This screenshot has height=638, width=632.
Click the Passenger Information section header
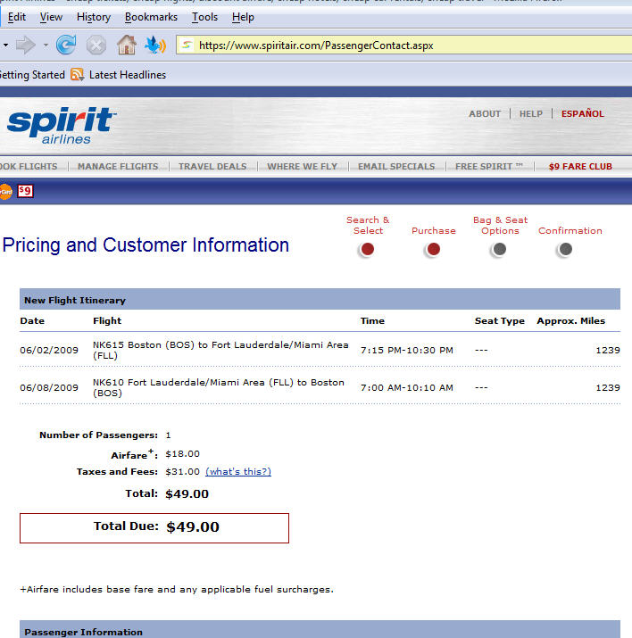(x=320, y=629)
